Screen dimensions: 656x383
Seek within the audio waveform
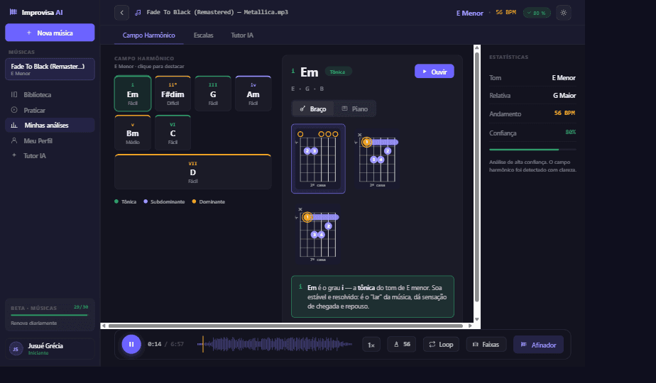pyautogui.click(x=275, y=344)
